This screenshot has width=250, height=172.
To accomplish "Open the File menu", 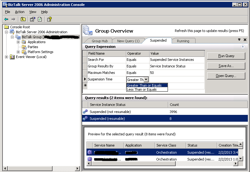I will coord(7,12).
